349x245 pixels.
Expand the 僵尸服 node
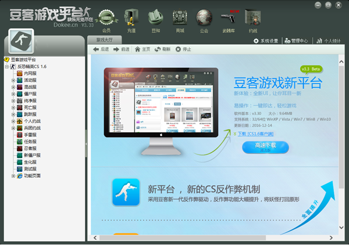(x=13, y=94)
